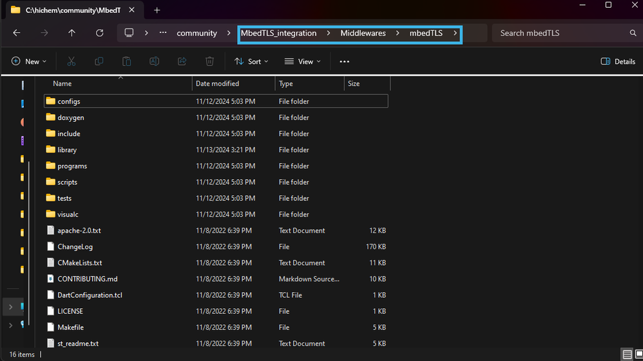Show hidden breadcrumb folders with ellipsis

(163, 33)
